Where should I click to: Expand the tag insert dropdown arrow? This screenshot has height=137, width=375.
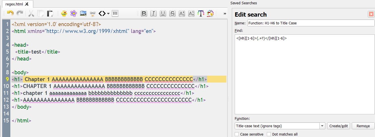(x=108, y=13)
